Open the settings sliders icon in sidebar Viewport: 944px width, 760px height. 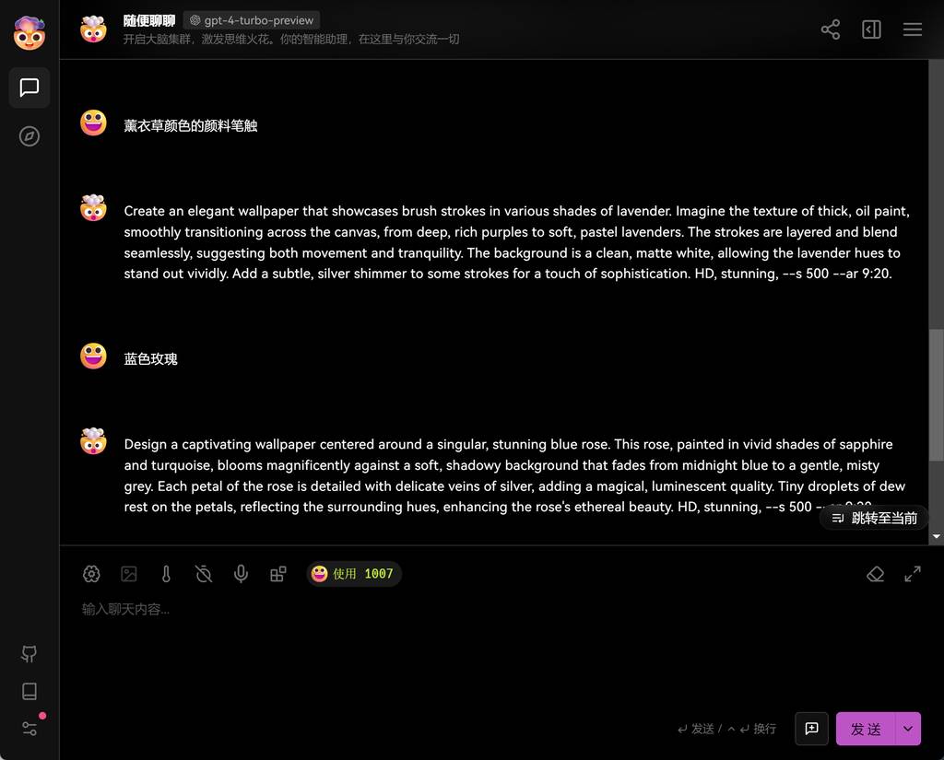[x=29, y=728]
